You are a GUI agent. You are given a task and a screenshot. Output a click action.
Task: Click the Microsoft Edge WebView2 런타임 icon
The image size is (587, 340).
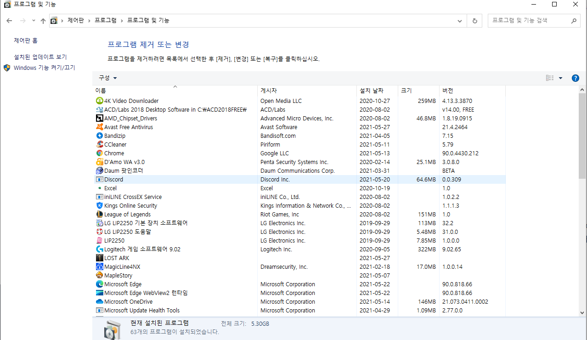coord(100,293)
